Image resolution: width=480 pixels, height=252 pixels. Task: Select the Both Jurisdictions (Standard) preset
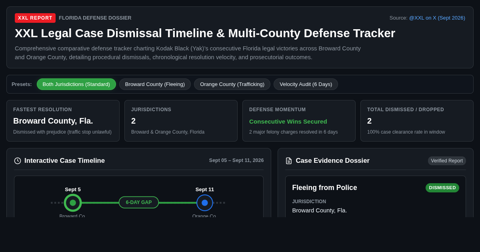pyautogui.click(x=76, y=84)
